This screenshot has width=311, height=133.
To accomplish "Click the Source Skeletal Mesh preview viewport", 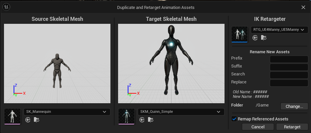I will tap(57, 64).
